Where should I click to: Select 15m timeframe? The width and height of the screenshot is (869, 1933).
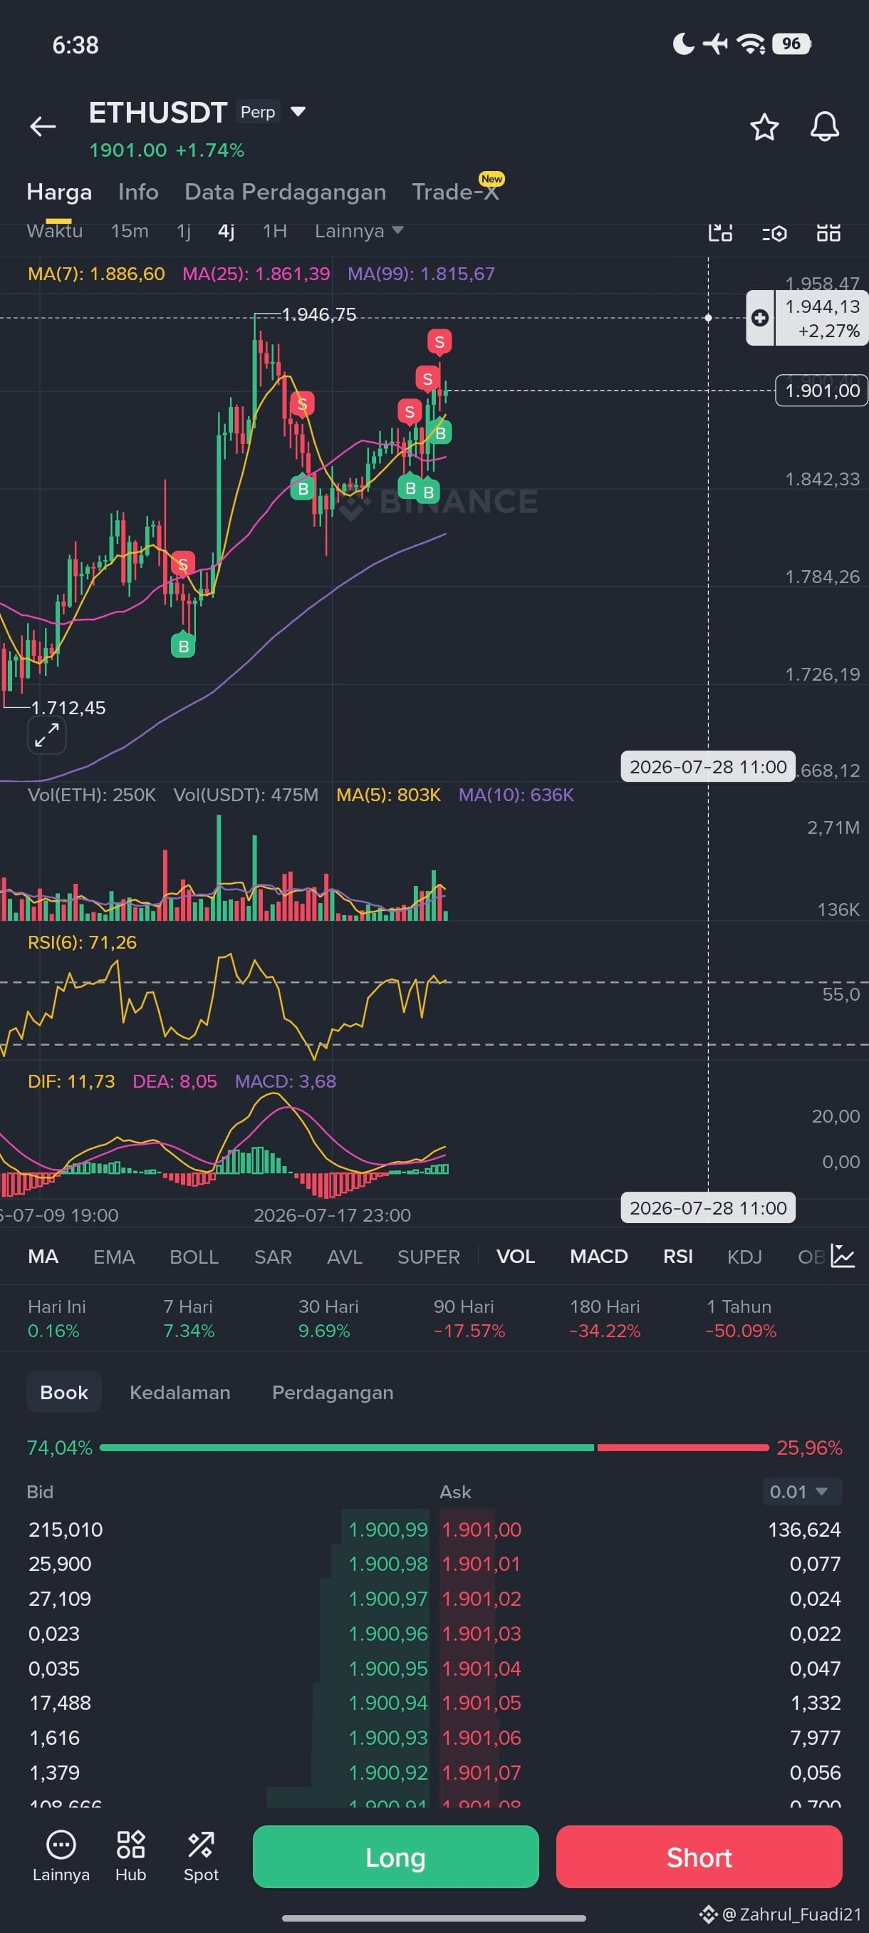(130, 231)
